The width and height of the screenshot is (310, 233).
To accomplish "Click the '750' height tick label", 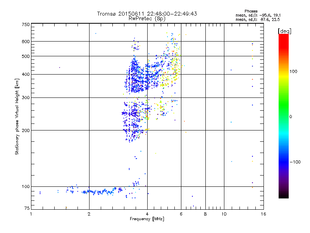I will (x=26, y=24).
